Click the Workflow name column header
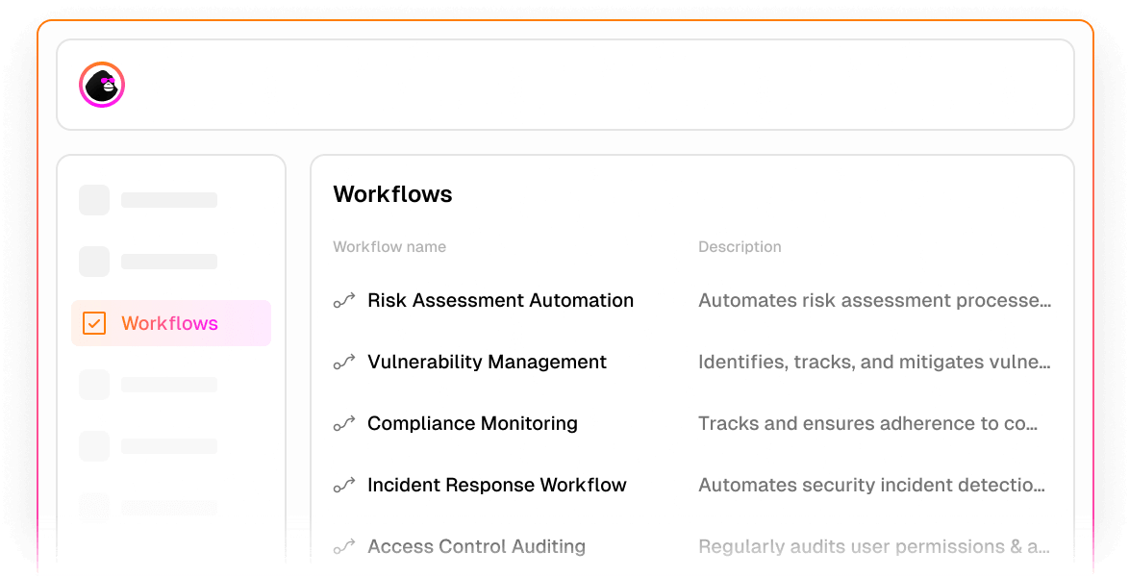 (x=389, y=247)
